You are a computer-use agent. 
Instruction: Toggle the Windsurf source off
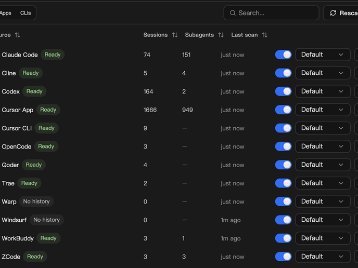[284, 220]
